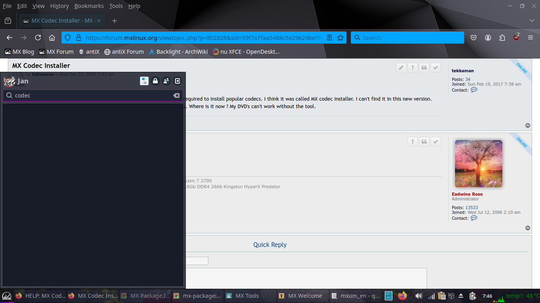The width and height of the screenshot is (540, 303).
Task: Open the Pocket save icon
Action: (474, 37)
